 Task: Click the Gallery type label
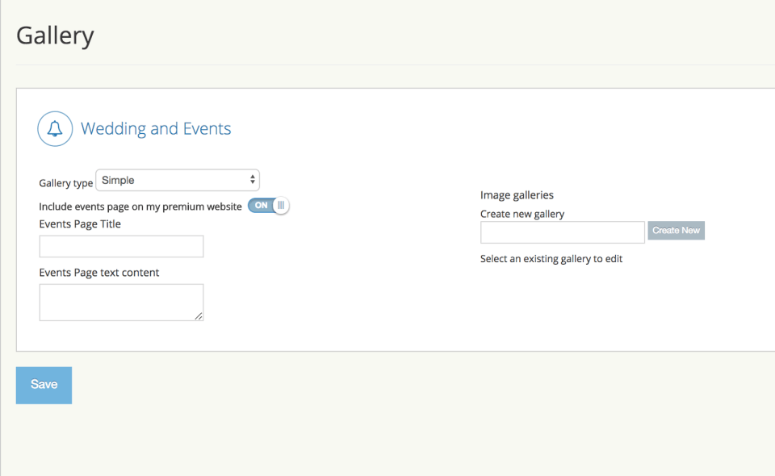(x=66, y=183)
